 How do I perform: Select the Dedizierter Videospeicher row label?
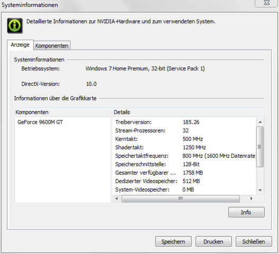click(x=146, y=181)
